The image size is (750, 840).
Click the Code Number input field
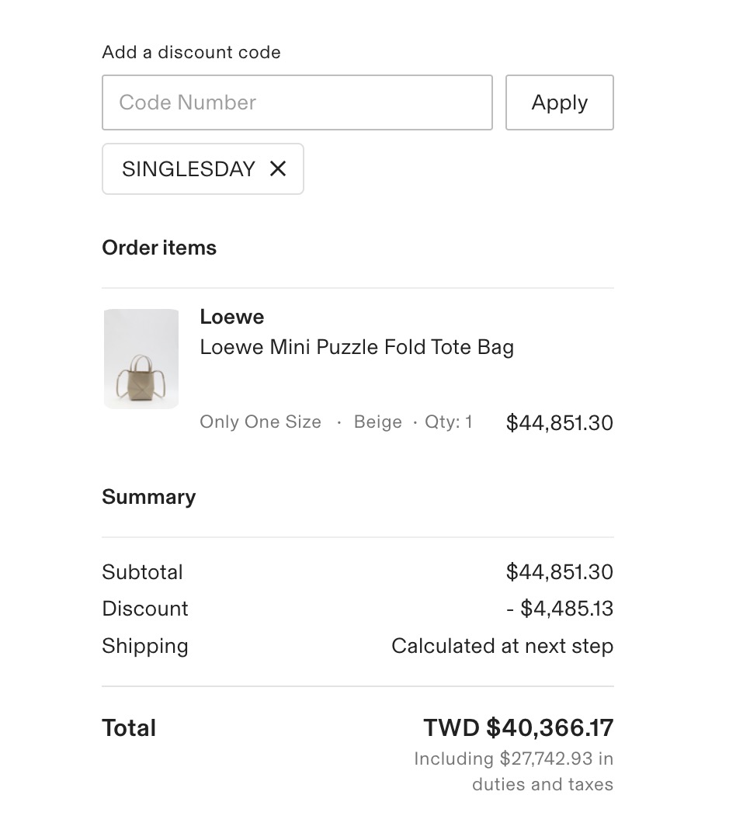click(x=297, y=102)
